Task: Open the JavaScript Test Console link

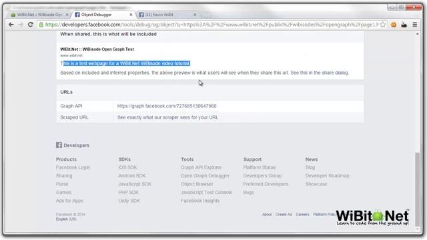Action: (206, 192)
